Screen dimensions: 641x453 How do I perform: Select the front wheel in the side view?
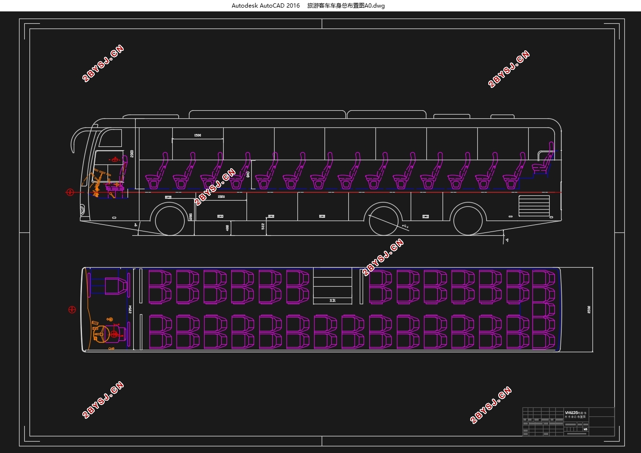tap(170, 221)
